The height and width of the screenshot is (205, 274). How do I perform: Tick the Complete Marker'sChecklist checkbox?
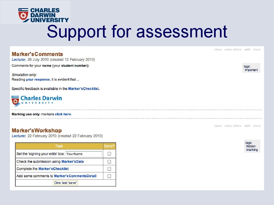(x=109, y=169)
